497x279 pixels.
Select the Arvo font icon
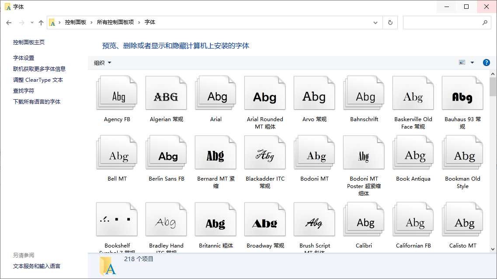point(314,93)
